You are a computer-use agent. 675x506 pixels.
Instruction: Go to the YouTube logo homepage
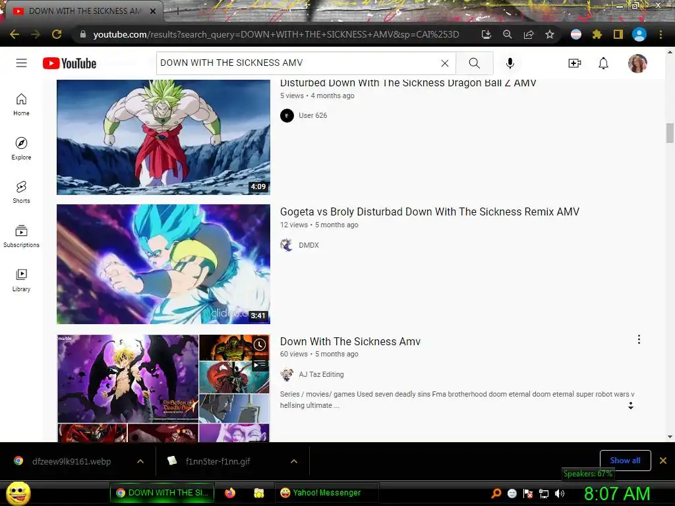pos(70,63)
